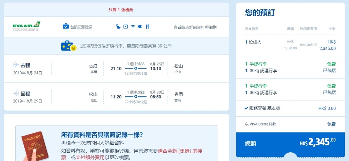
Task: Click the return 1個中途站 stopover marker
Action: [x=136, y=97]
